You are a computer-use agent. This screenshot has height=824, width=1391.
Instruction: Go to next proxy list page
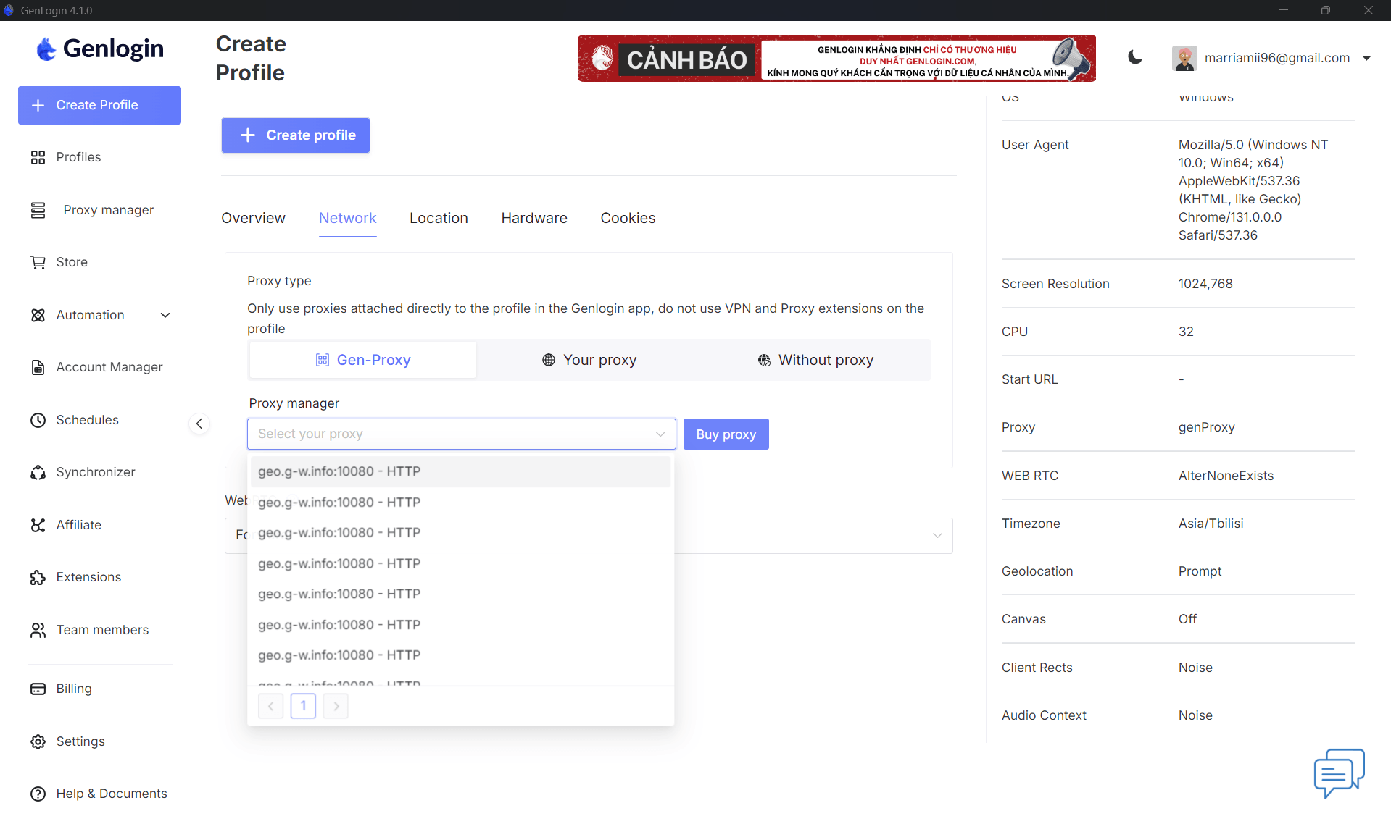click(336, 706)
